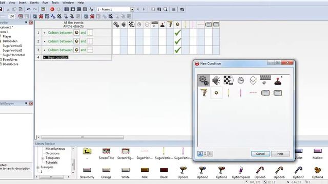Viewport: 328px width, 184px height.
Task: Pick the SugarHorizontal red line object in the dialog
Action: [253, 93]
